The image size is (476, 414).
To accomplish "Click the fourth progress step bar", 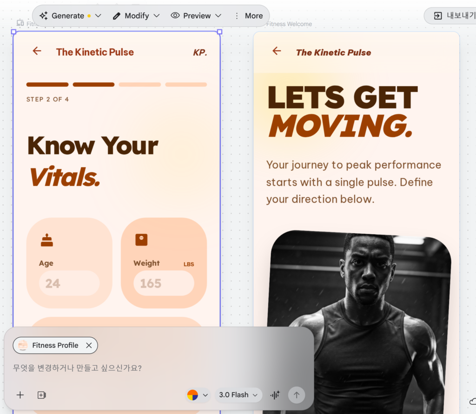I will [186, 85].
